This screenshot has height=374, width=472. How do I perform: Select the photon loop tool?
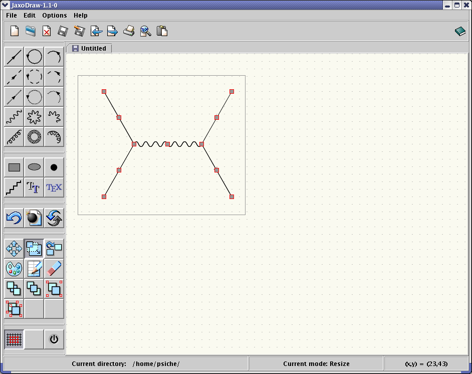tap(34, 117)
